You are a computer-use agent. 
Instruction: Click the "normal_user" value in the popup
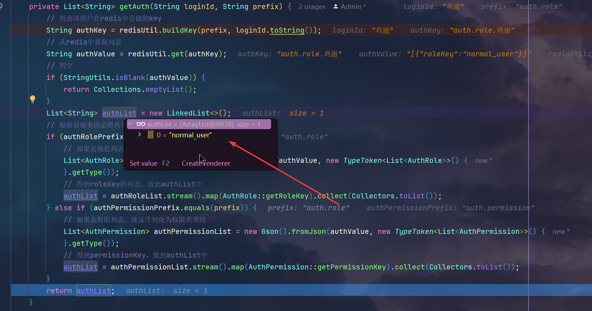tap(191, 135)
